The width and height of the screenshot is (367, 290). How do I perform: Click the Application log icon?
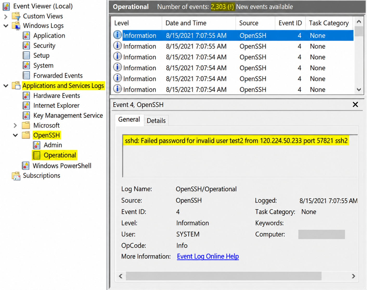[x=26, y=36]
